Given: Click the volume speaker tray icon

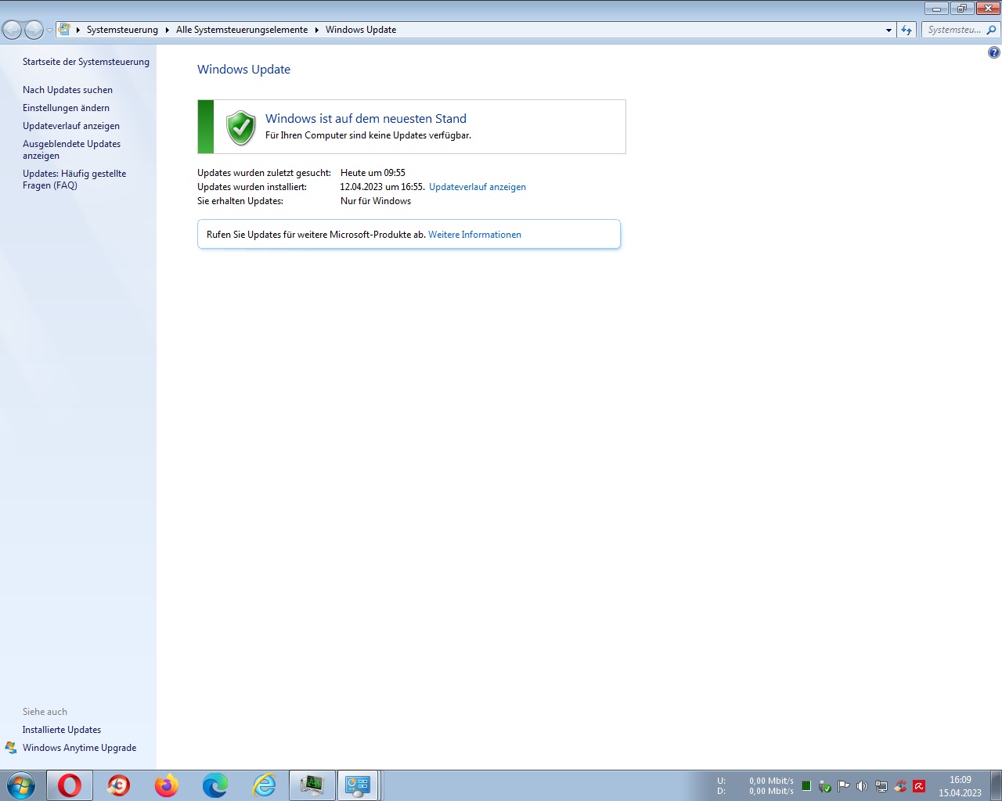Looking at the screenshot, I should 862,786.
